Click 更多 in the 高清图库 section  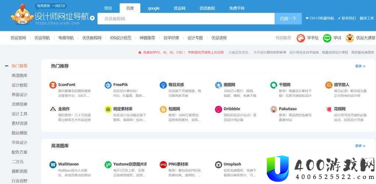tap(360, 146)
